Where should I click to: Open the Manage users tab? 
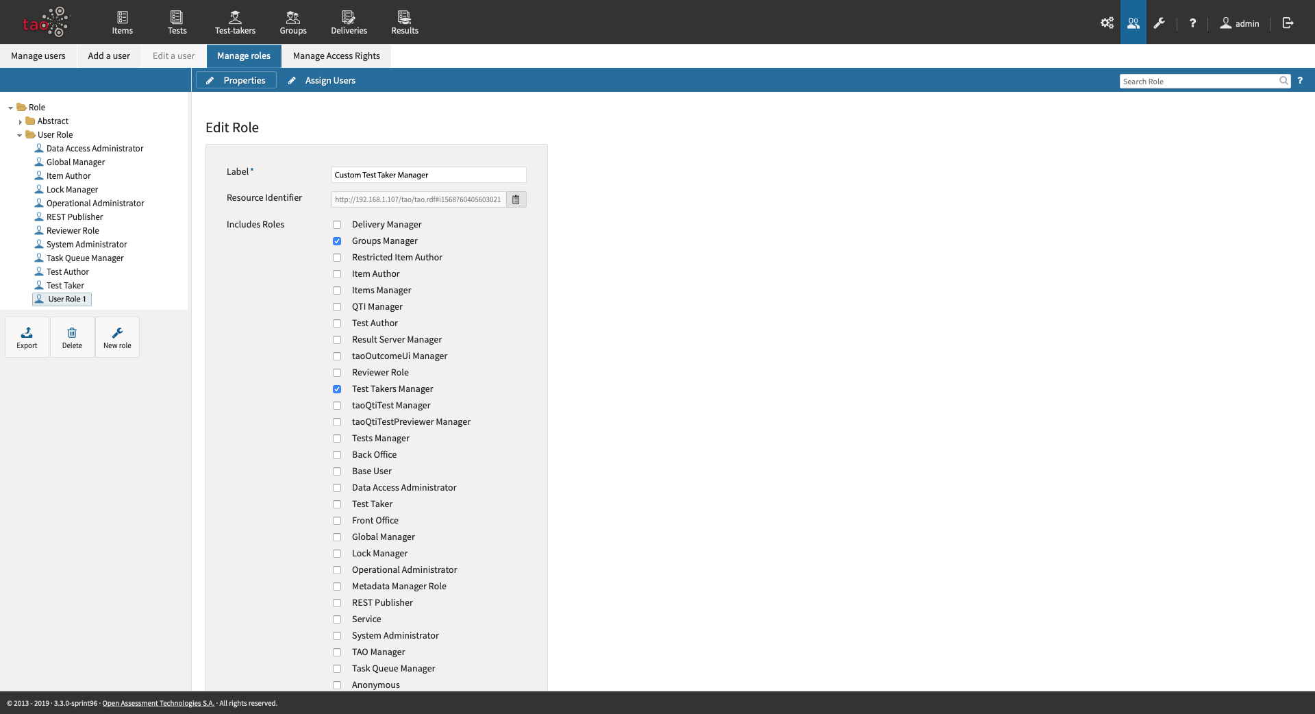(x=38, y=56)
